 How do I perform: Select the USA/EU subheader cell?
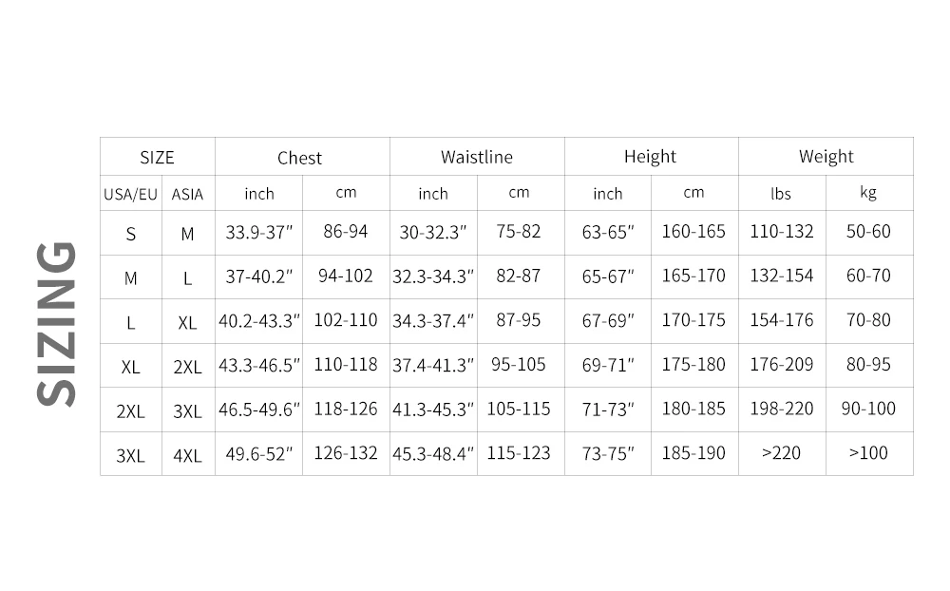pyautogui.click(x=130, y=194)
